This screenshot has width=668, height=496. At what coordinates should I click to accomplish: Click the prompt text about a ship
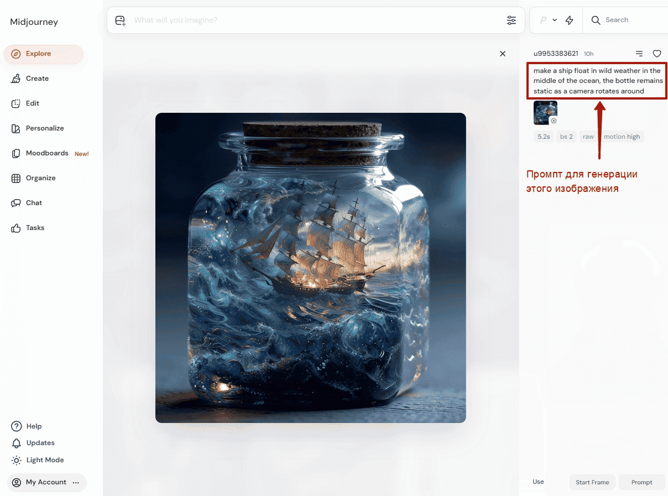(x=598, y=81)
